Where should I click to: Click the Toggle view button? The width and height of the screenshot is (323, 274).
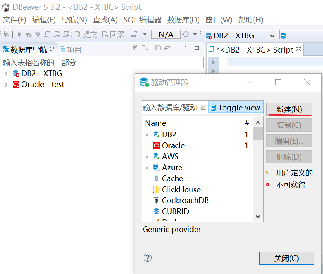[236, 107]
